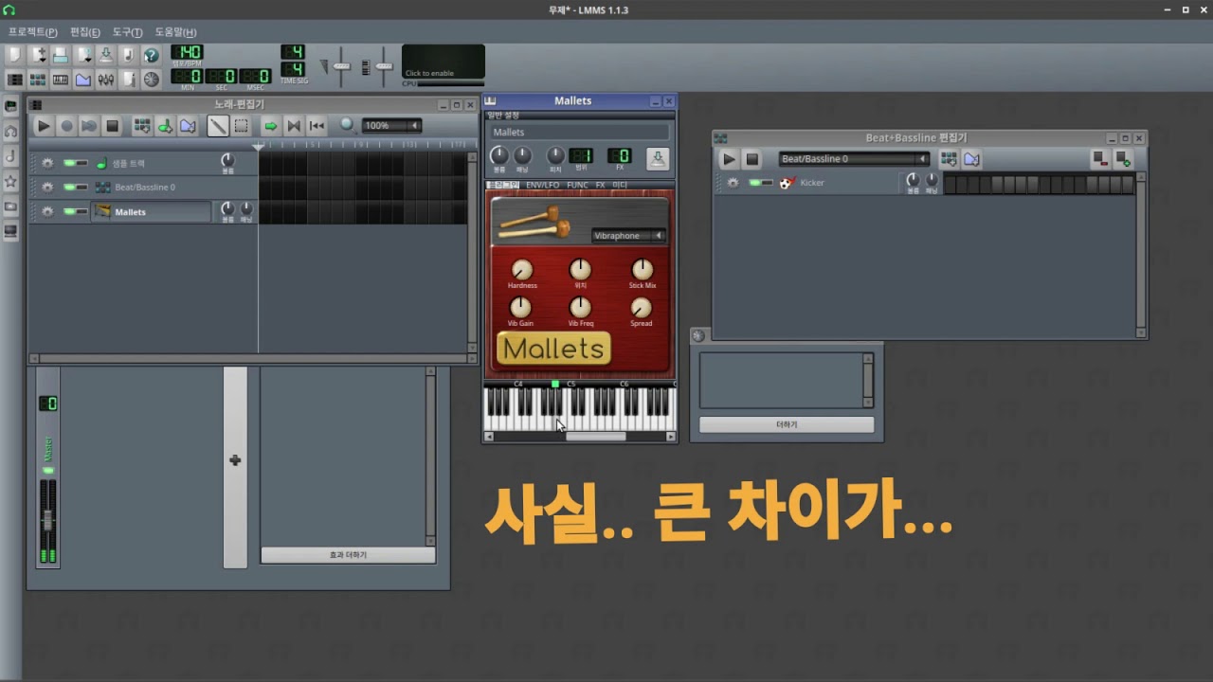The width and height of the screenshot is (1213, 682).
Task: Select the edit mode selection tool
Action: (x=241, y=125)
